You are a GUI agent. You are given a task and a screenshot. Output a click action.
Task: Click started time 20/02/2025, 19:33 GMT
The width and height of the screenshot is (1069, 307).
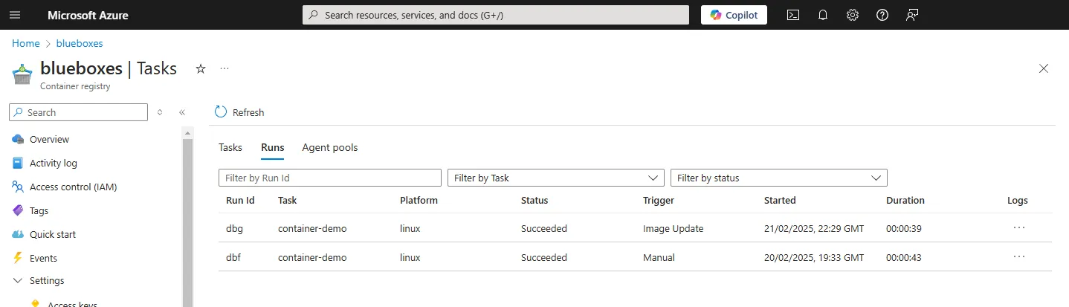click(814, 257)
